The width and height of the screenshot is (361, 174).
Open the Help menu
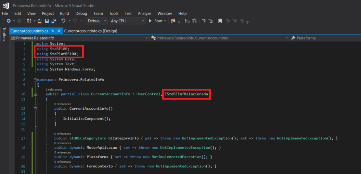click(x=182, y=14)
